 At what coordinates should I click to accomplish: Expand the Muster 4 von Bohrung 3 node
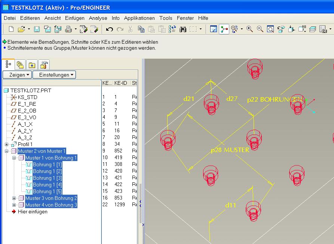coord(14,205)
